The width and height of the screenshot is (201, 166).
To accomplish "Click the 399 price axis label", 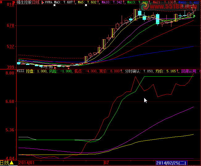I will click(x=10, y=67).
